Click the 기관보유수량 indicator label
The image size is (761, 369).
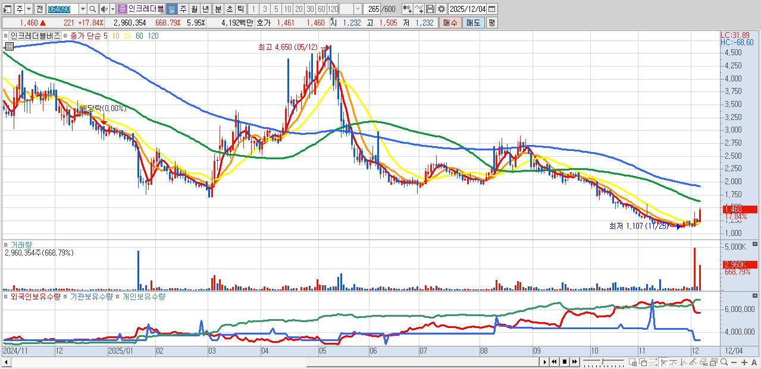[92, 296]
